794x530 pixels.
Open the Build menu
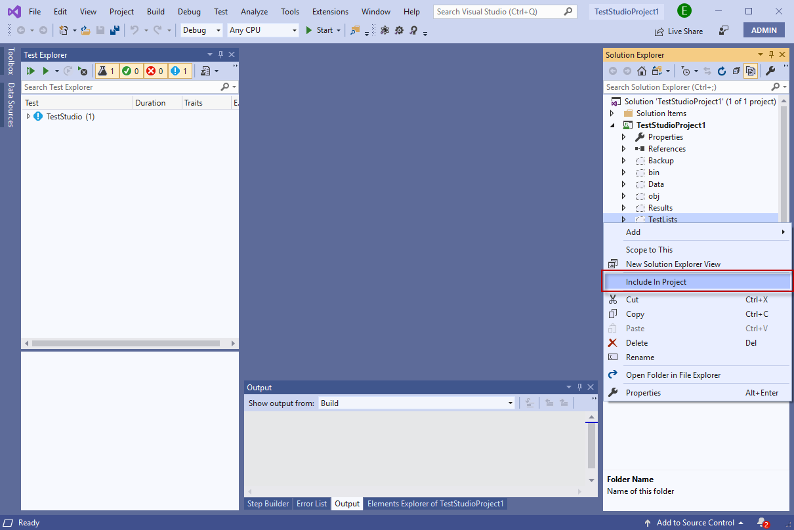click(x=156, y=12)
